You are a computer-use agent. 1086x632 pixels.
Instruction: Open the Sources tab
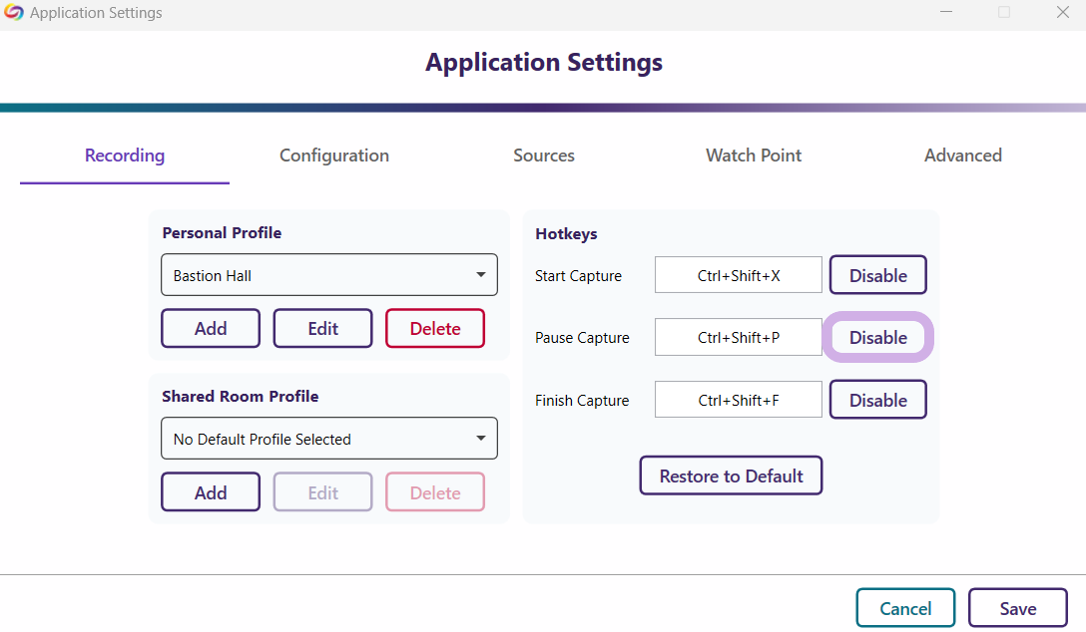(544, 156)
